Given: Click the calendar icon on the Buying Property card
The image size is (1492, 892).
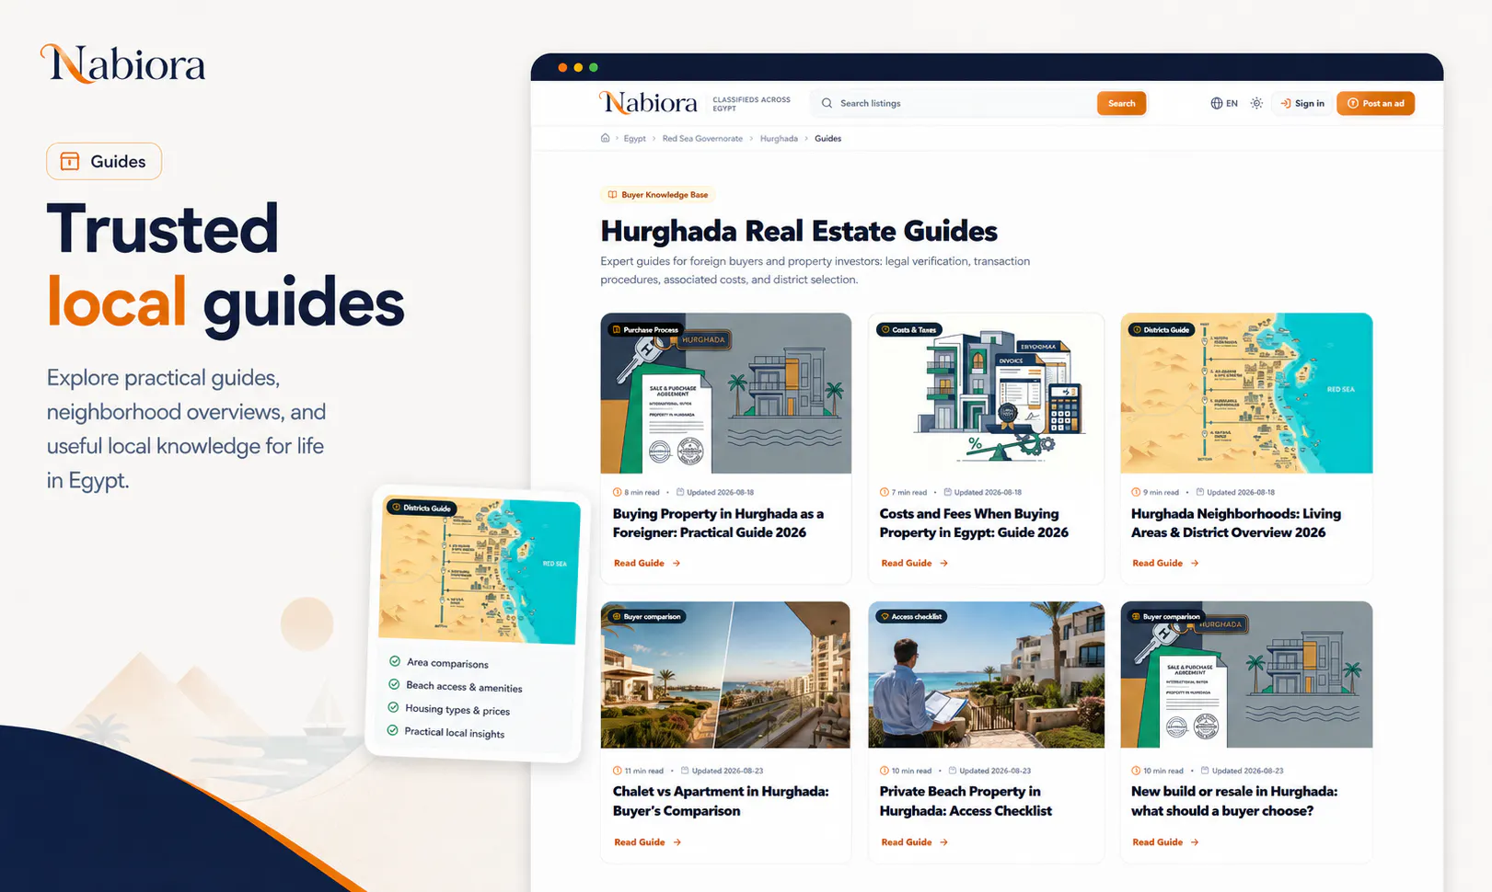Looking at the screenshot, I should pyautogui.click(x=680, y=492).
